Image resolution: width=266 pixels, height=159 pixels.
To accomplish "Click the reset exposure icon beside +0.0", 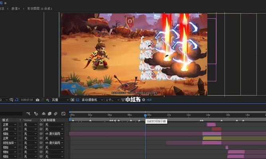I will pyautogui.click(x=144, y=100).
